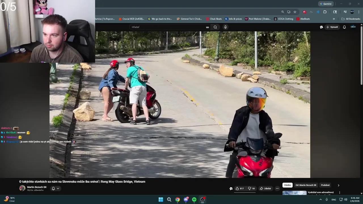Like the video with 817 likes
Viewport: 363px width, 204px height.
click(x=240, y=188)
